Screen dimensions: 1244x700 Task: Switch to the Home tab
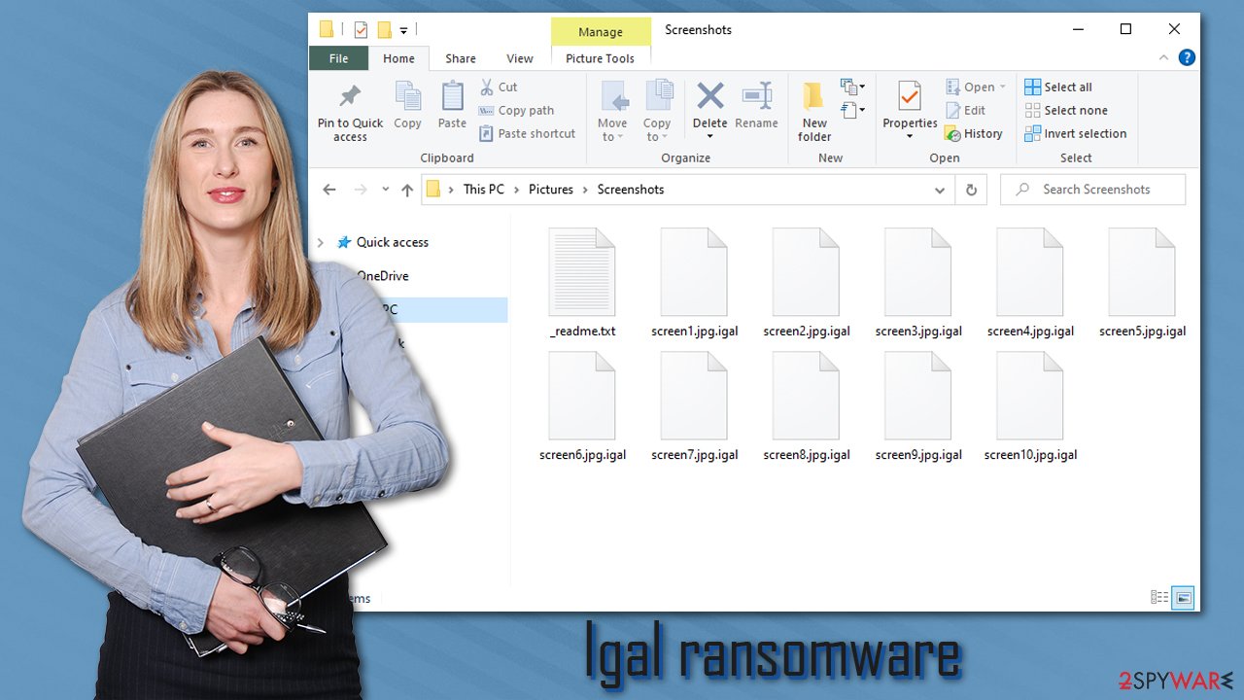[x=398, y=58]
